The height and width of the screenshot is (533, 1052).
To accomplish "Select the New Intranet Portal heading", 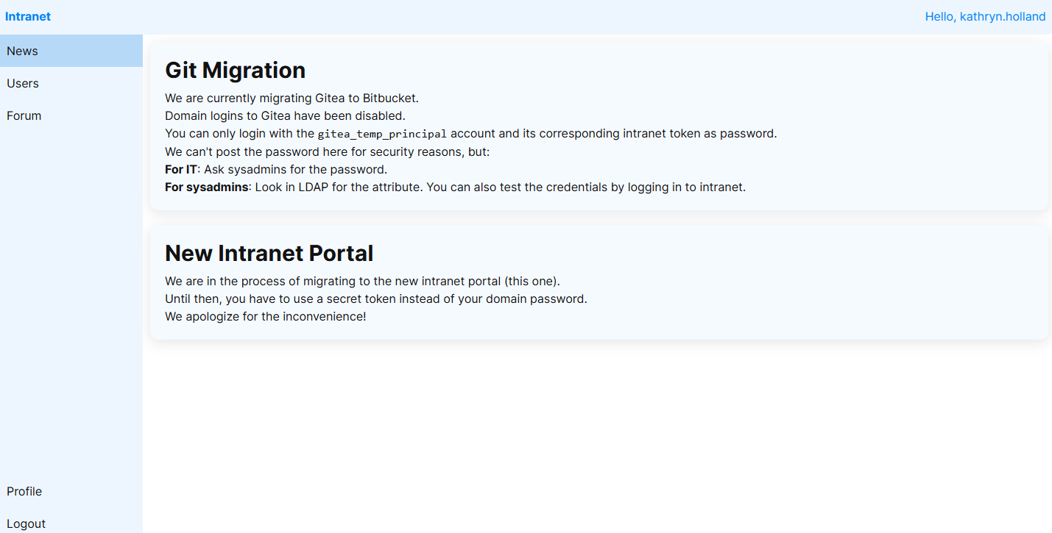I will [x=269, y=253].
